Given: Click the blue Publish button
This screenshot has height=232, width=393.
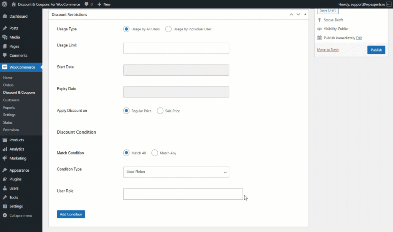Looking at the screenshot, I should pyautogui.click(x=376, y=50).
